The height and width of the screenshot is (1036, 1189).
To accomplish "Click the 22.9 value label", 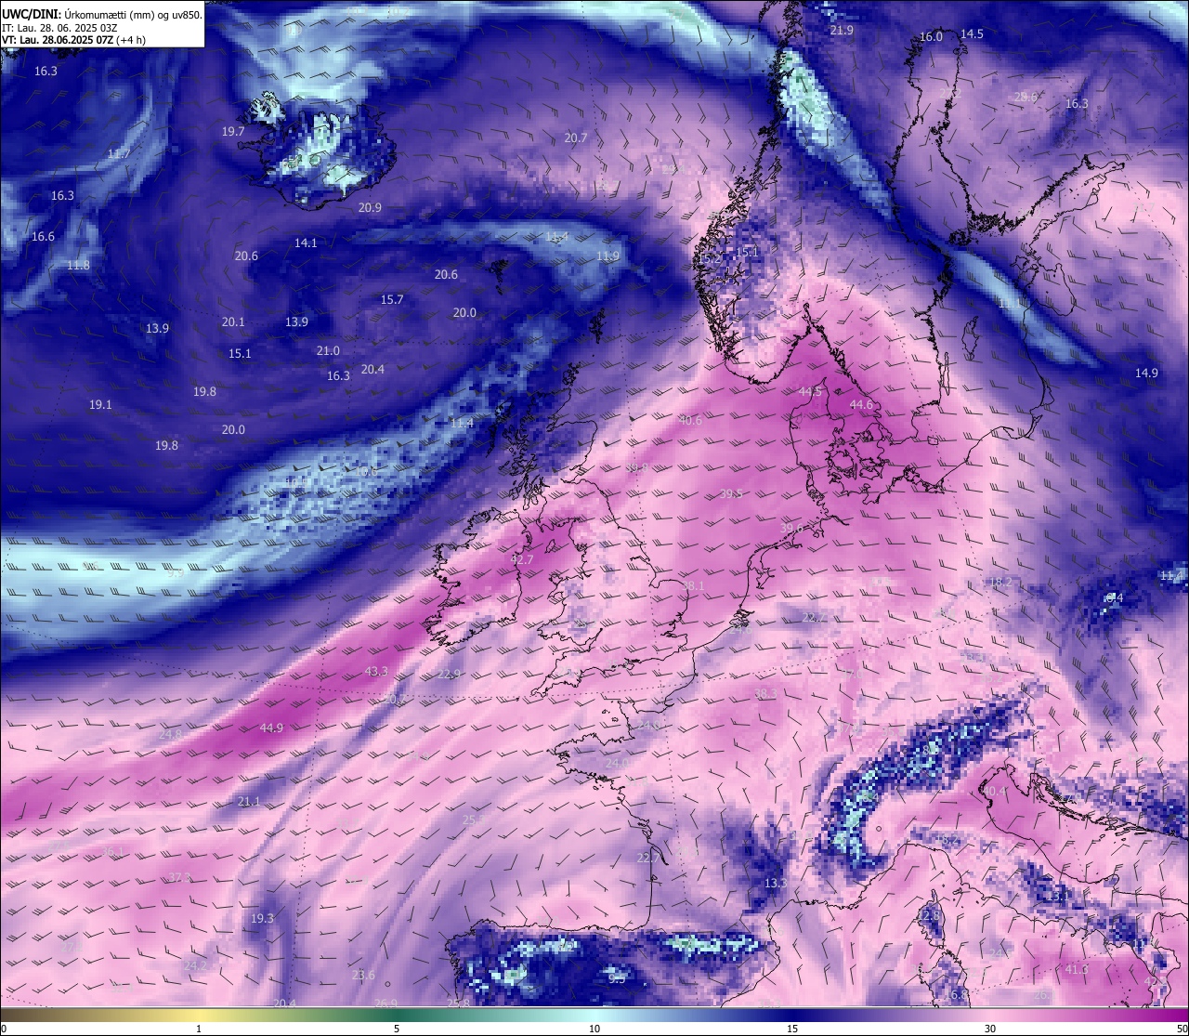I will tap(449, 674).
